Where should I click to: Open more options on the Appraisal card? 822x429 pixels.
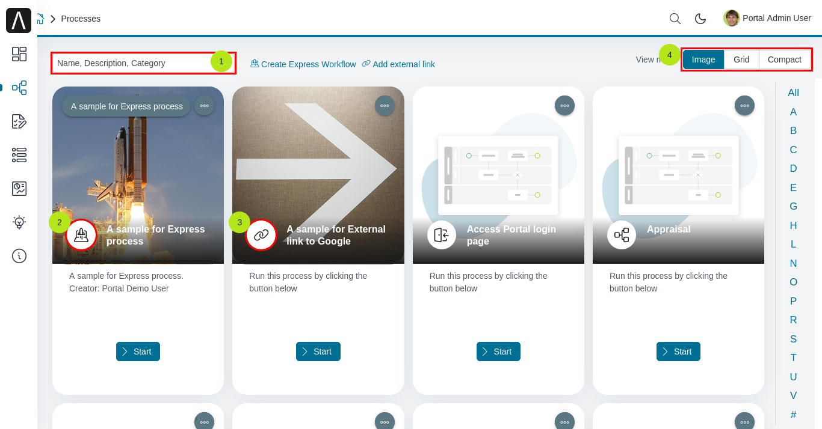click(x=745, y=106)
